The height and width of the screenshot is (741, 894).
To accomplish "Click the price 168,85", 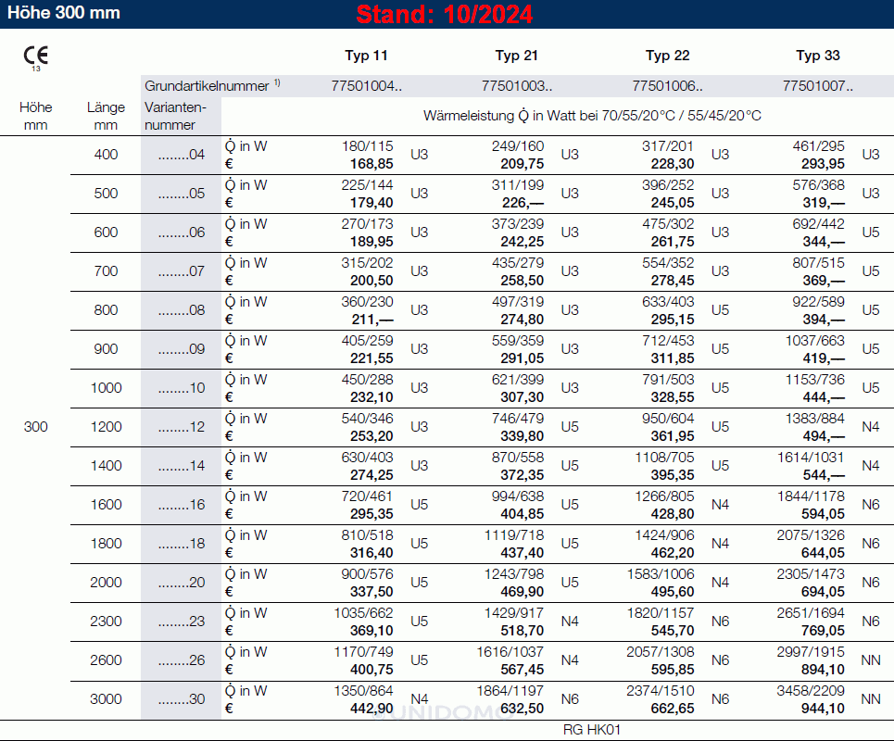I will 371,164.
